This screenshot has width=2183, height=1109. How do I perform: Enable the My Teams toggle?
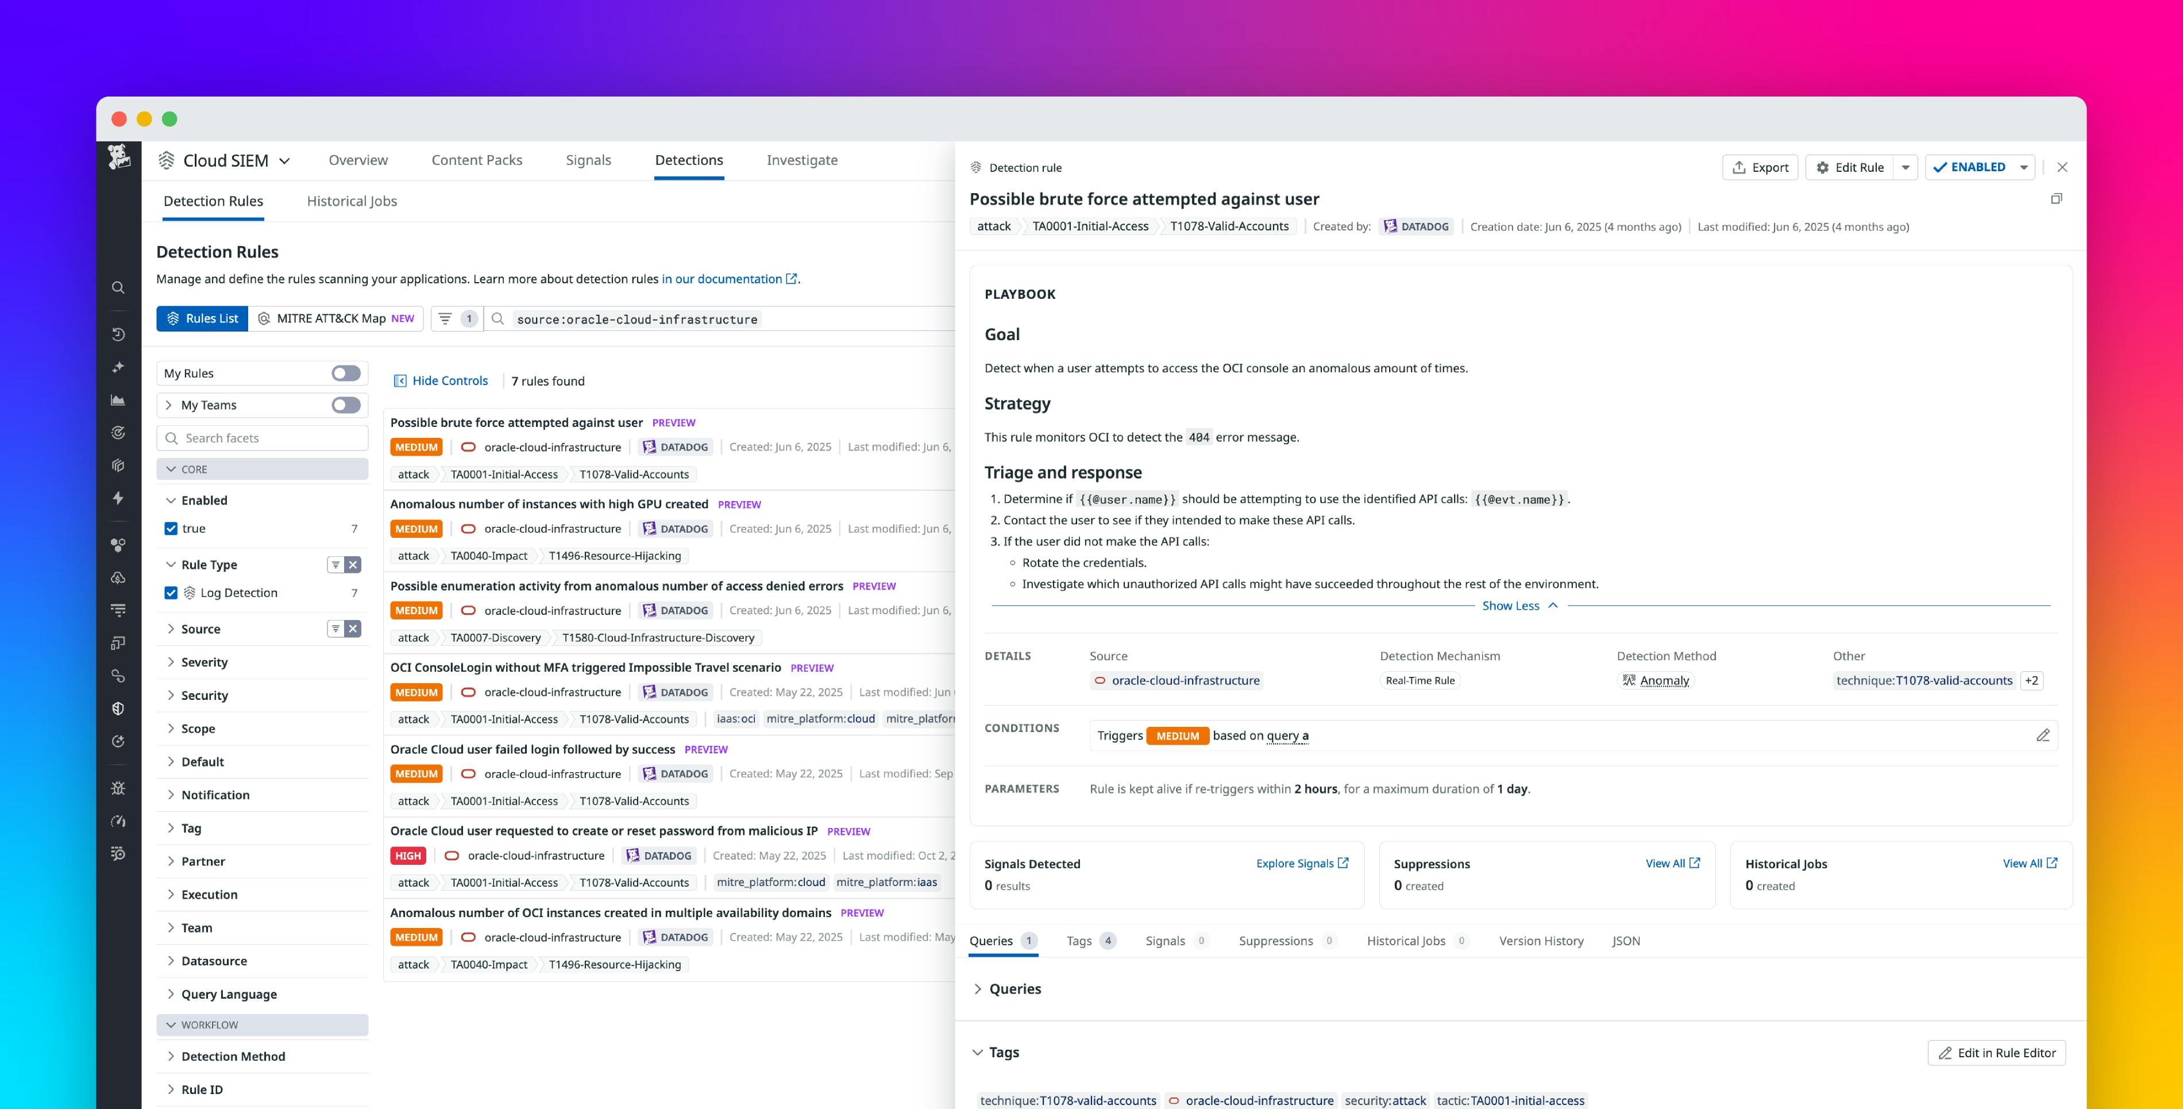(346, 405)
